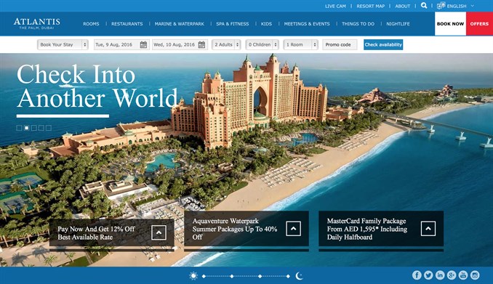This screenshot has width=493, height=284.
Task: Click the sun daytime icon
Action: (x=193, y=276)
